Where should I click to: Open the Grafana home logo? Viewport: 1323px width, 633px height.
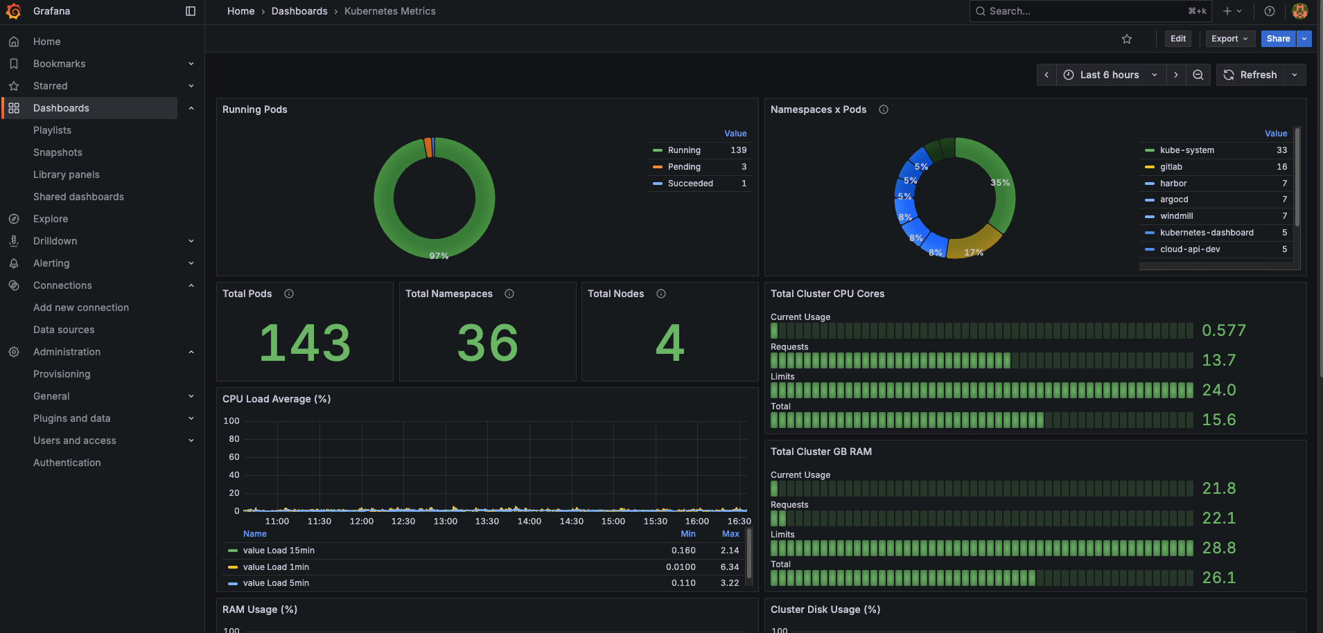[14, 11]
